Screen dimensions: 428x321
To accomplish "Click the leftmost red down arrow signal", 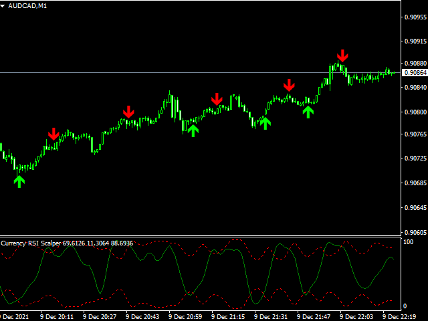I will 53,134.
